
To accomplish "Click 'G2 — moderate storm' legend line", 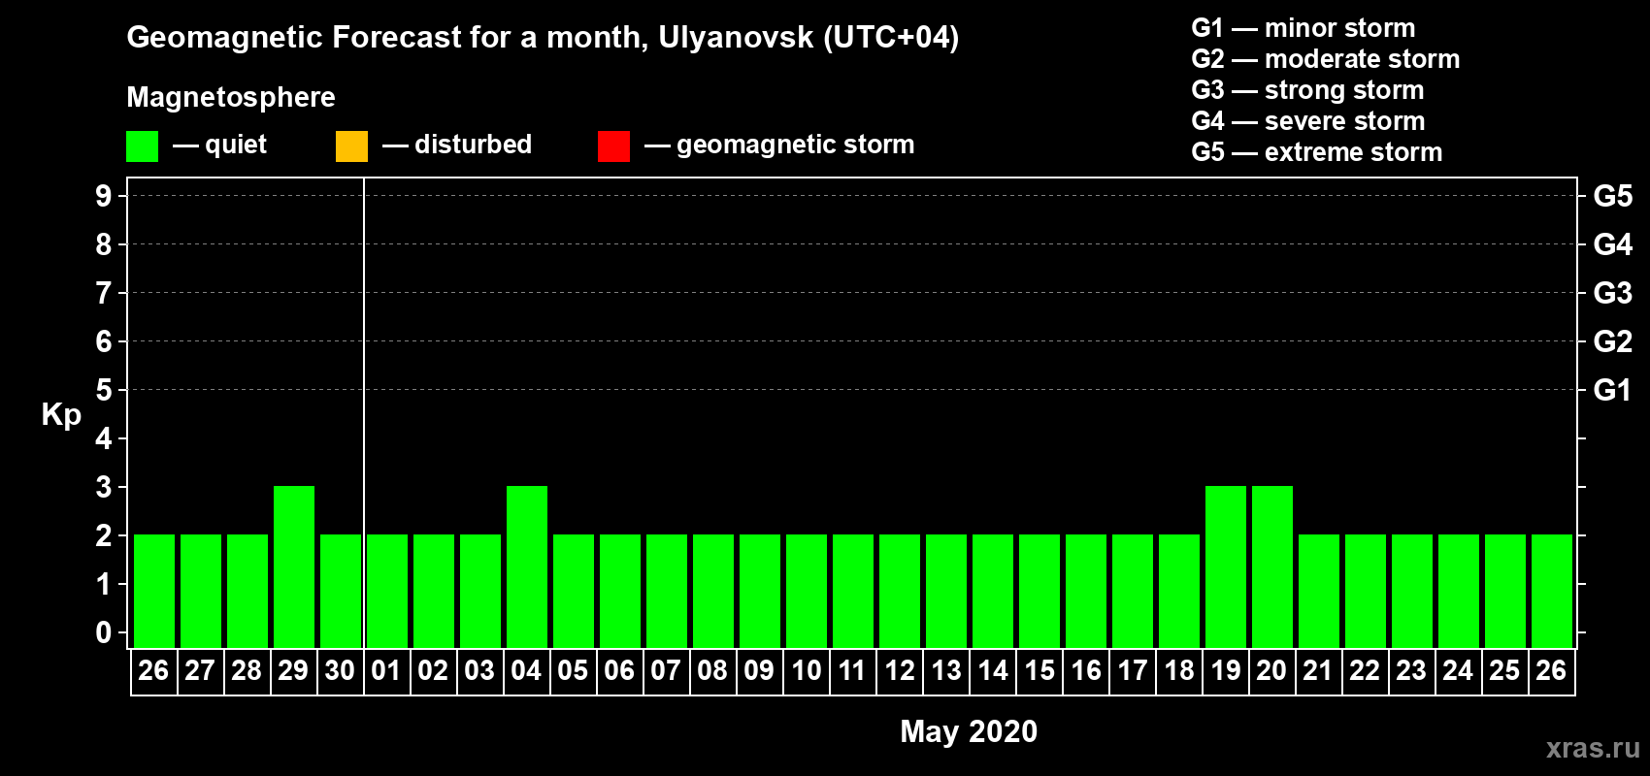I will [1326, 59].
